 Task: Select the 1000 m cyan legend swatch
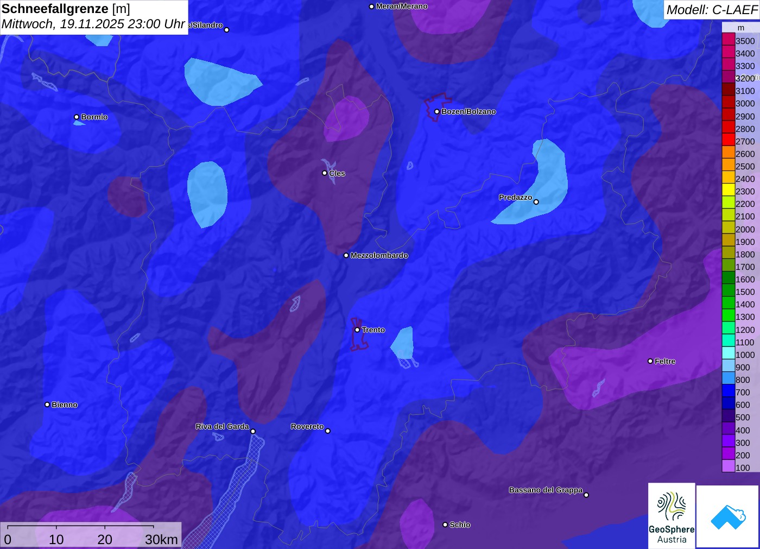click(x=729, y=353)
